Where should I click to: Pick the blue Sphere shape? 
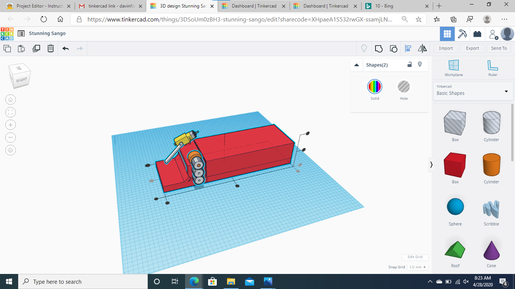[x=455, y=207]
